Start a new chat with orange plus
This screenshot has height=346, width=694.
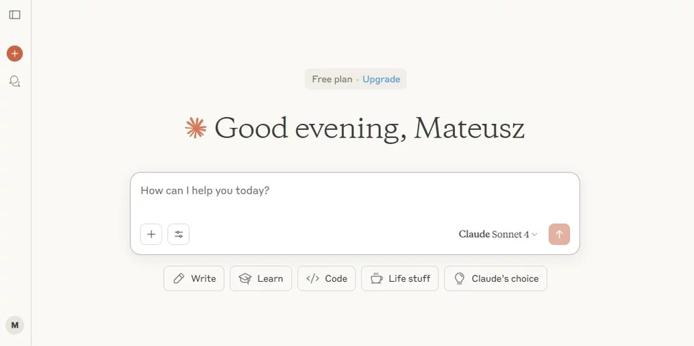14,53
